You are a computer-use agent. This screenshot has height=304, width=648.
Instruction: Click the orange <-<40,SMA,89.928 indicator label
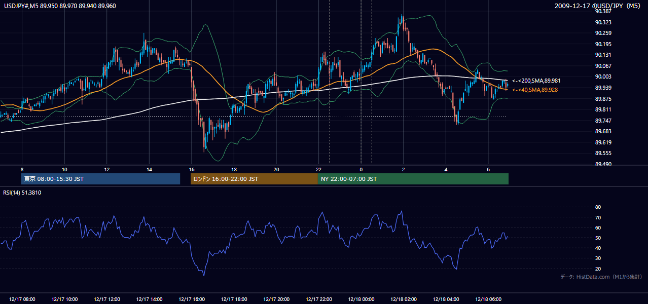[x=536, y=90]
